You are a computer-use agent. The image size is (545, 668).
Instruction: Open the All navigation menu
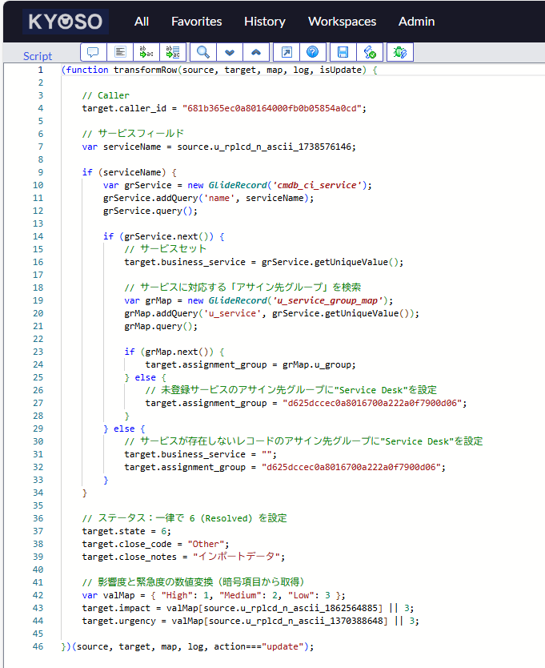tap(142, 22)
